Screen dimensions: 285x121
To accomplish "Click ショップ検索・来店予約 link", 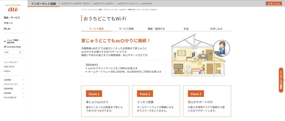I will point(13,41).
